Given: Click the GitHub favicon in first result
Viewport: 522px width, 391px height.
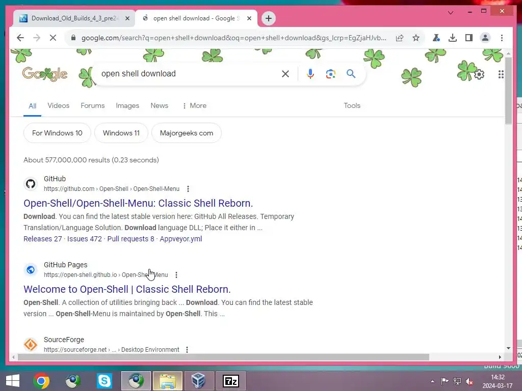Looking at the screenshot, I should pos(31,184).
